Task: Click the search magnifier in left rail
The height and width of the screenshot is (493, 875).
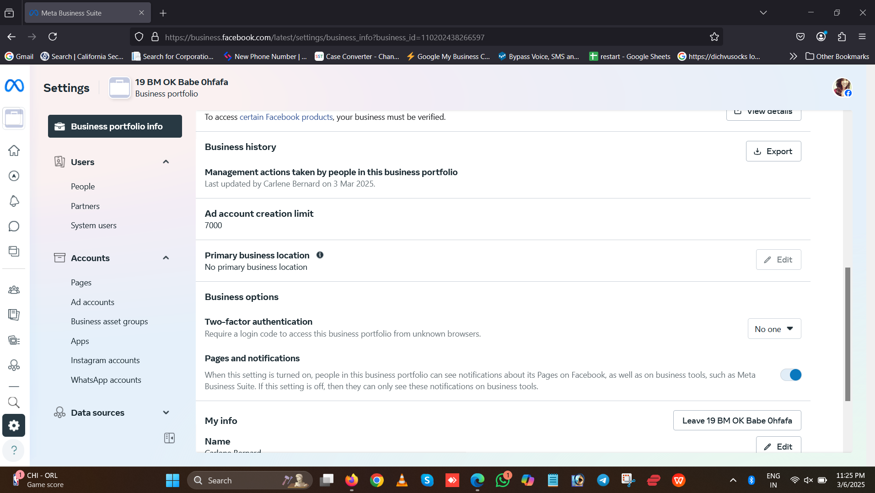Action: [x=14, y=402]
